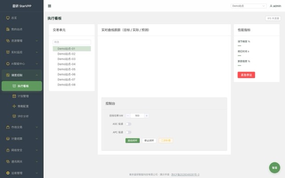Collapse the 调度控制 menu chevron
The height and width of the screenshot is (178, 285).
click(x=37, y=75)
